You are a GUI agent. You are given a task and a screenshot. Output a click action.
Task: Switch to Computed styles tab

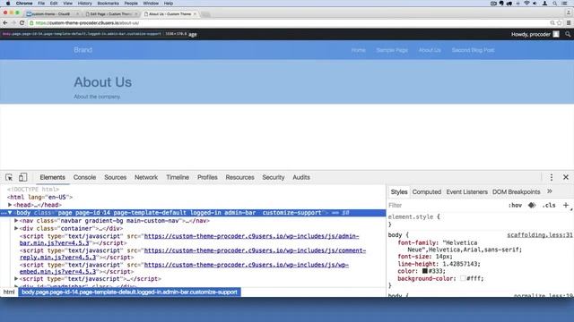click(427, 191)
